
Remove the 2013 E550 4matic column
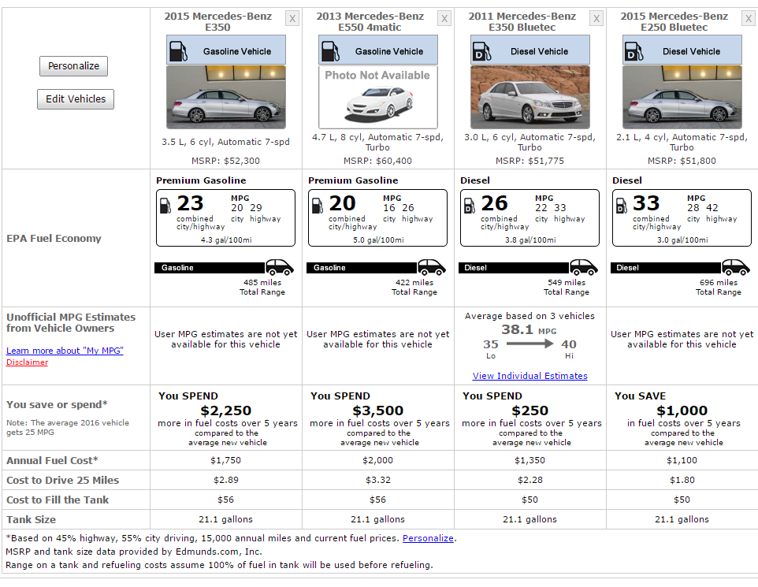point(444,18)
